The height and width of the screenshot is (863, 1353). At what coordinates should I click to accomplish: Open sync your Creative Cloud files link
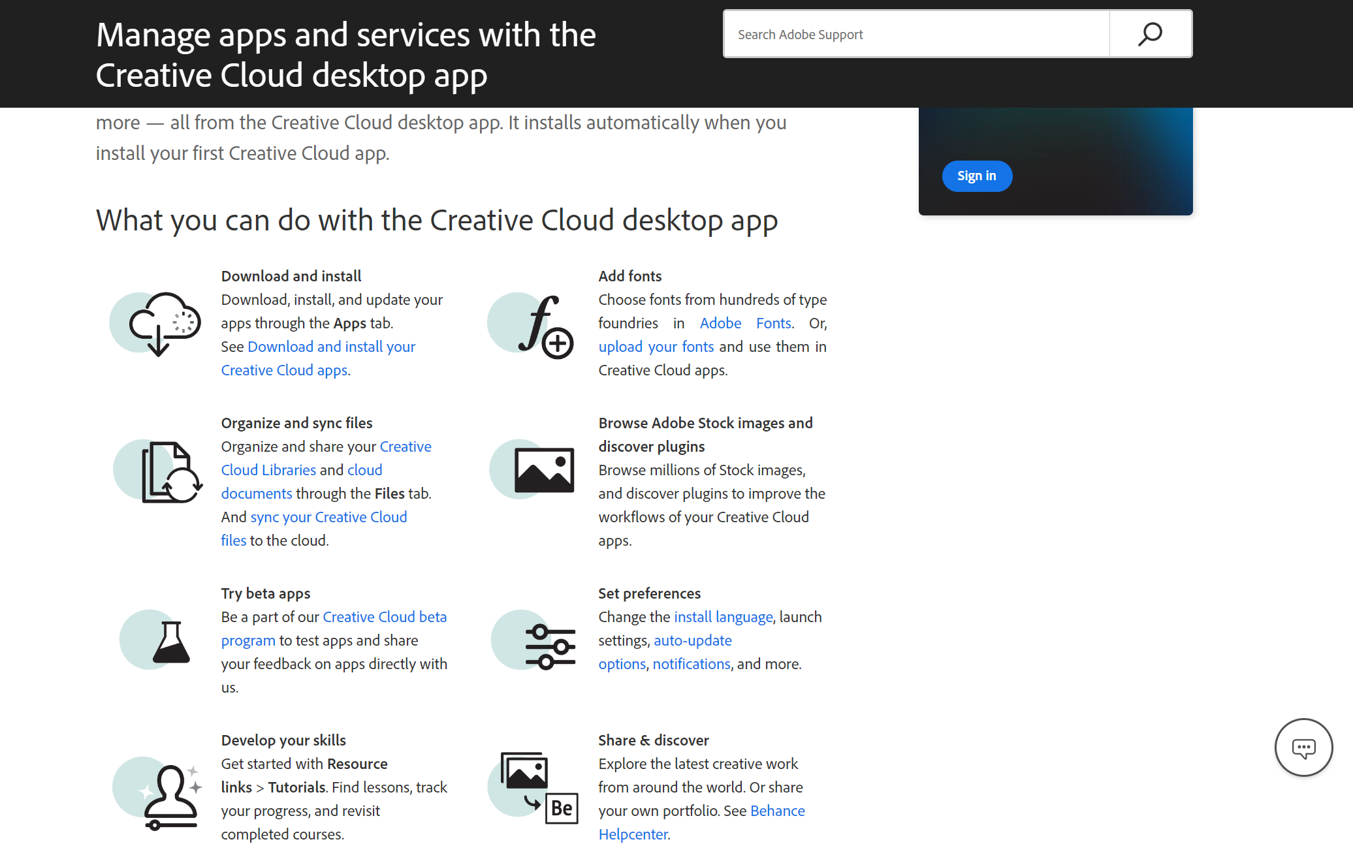tap(314, 529)
